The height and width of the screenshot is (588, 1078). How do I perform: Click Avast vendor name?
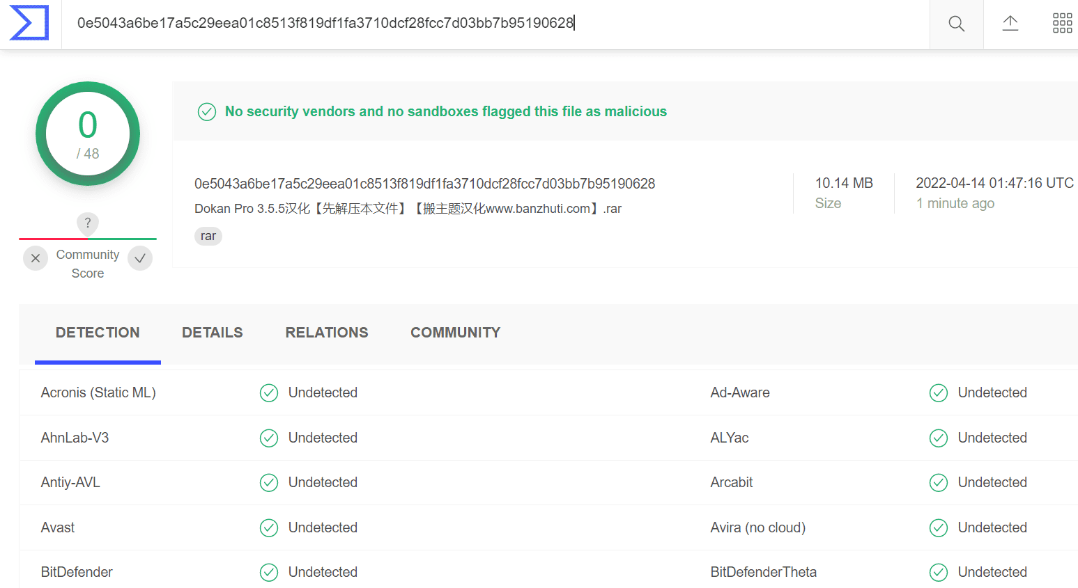58,527
